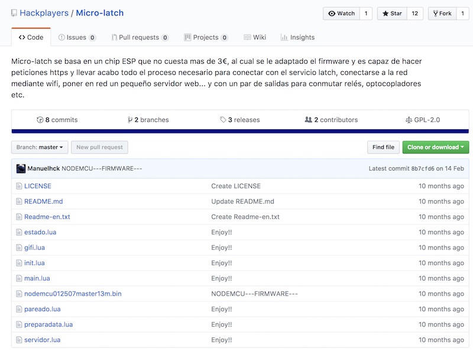This screenshot has height=351, width=473.
Task: Open Manuelhck's avatar thumbnail
Action: click(21, 169)
